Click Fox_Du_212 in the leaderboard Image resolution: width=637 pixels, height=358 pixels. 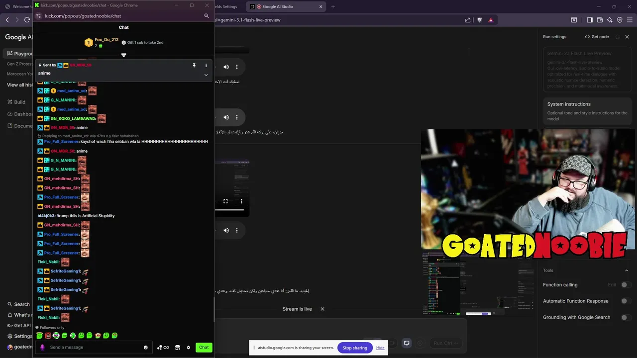coord(106,40)
